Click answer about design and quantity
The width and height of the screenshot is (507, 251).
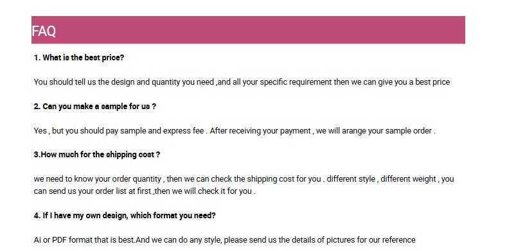coord(242,82)
